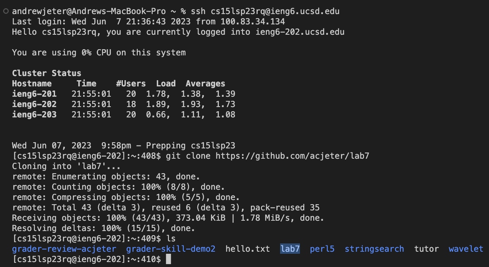Image resolution: width=489 pixels, height=267 pixels.
Task: Click the perl5 directory entry
Action: pos(322,249)
